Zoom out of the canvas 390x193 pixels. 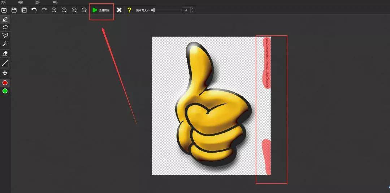click(x=64, y=10)
